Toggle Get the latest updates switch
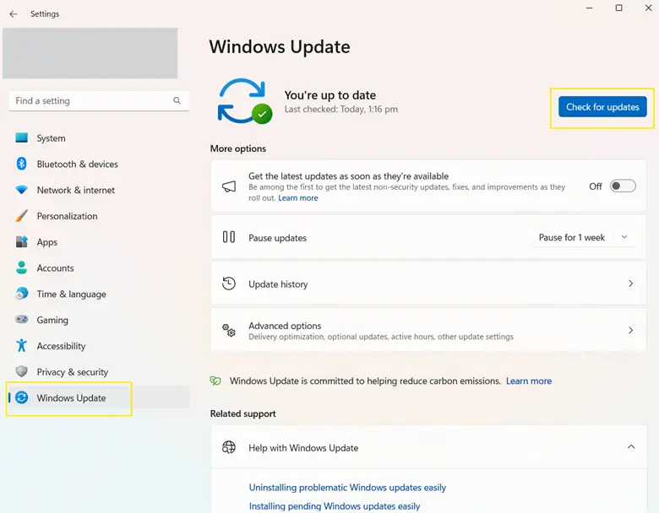The image size is (659, 513). pyautogui.click(x=623, y=186)
